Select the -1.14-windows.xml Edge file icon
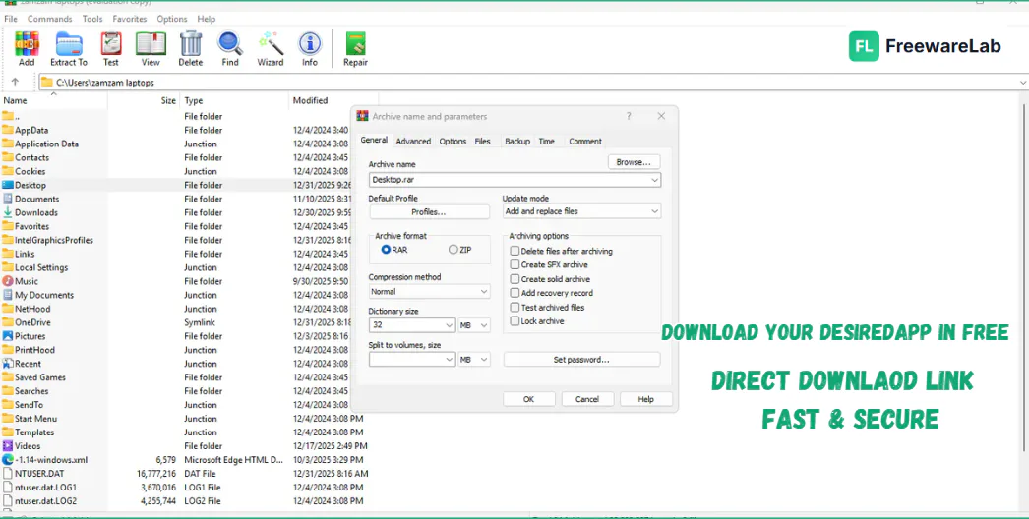This screenshot has height=519, width=1029. point(8,460)
